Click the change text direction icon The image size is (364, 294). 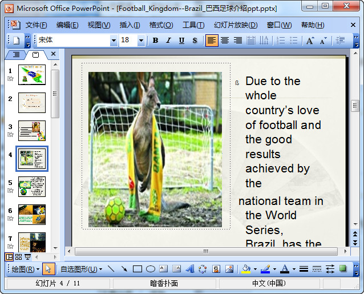coord(264,41)
